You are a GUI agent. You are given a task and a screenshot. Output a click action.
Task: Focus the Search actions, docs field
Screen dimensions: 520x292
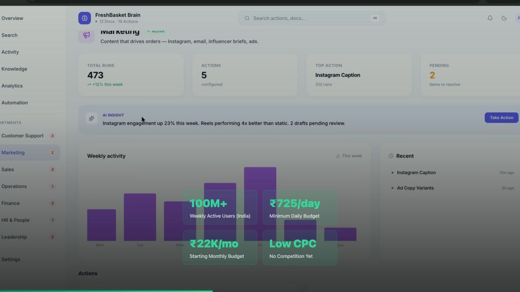(x=312, y=18)
